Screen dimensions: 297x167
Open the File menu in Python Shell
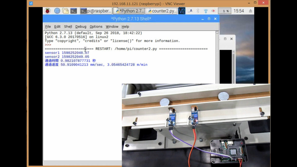coord(48,27)
